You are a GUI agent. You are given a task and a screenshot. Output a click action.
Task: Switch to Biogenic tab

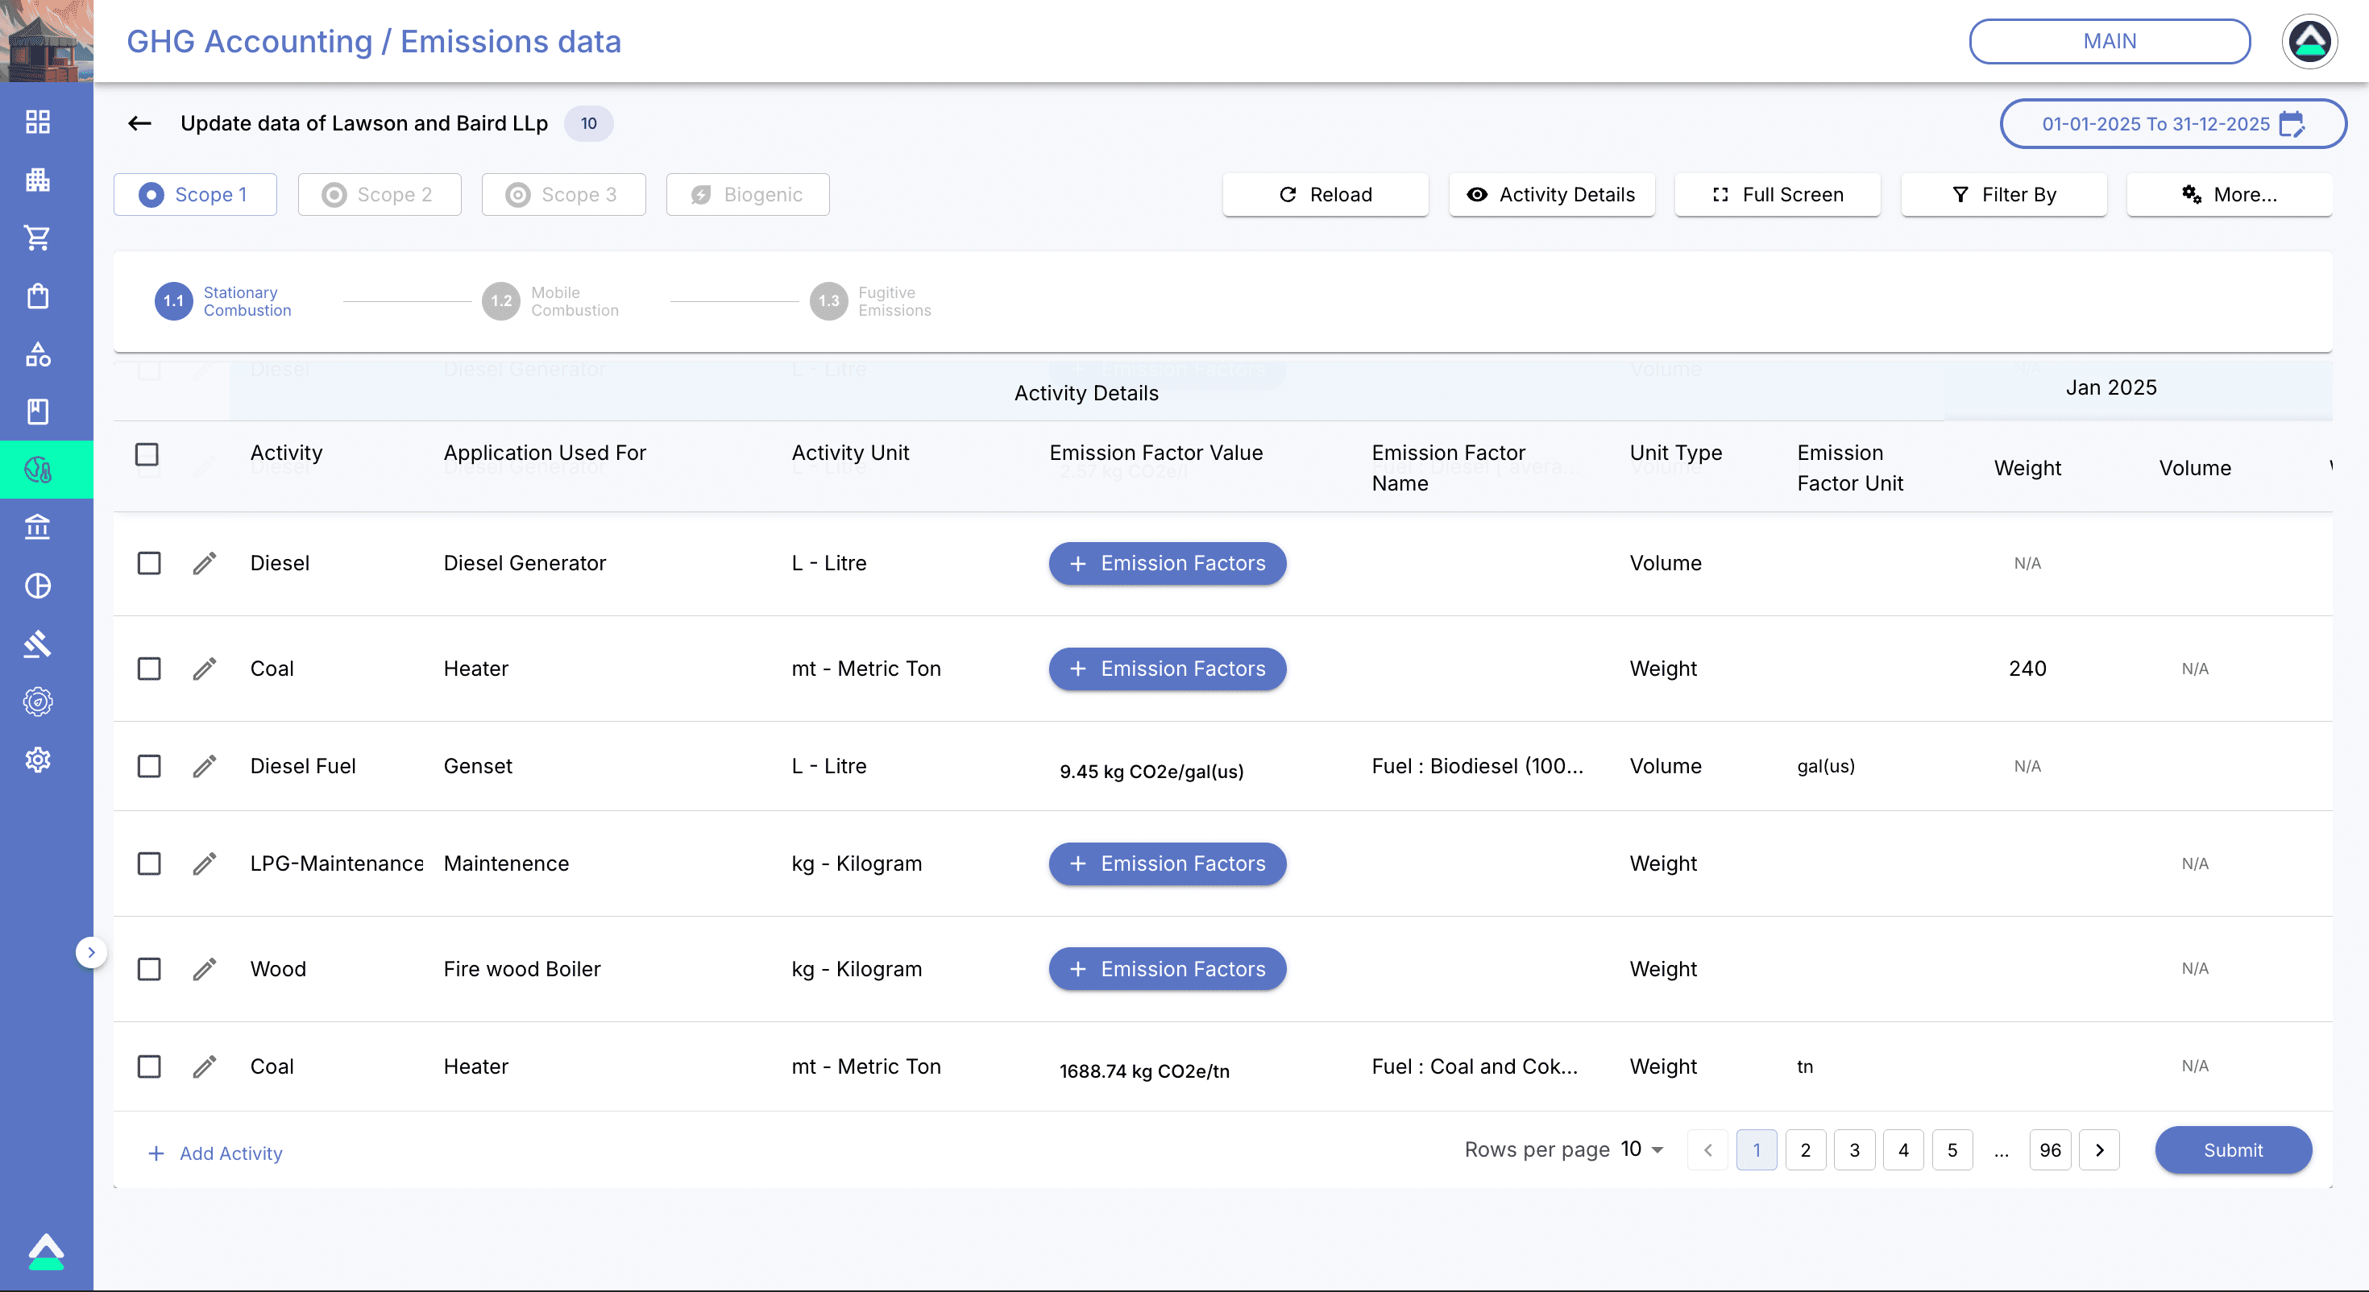click(748, 195)
